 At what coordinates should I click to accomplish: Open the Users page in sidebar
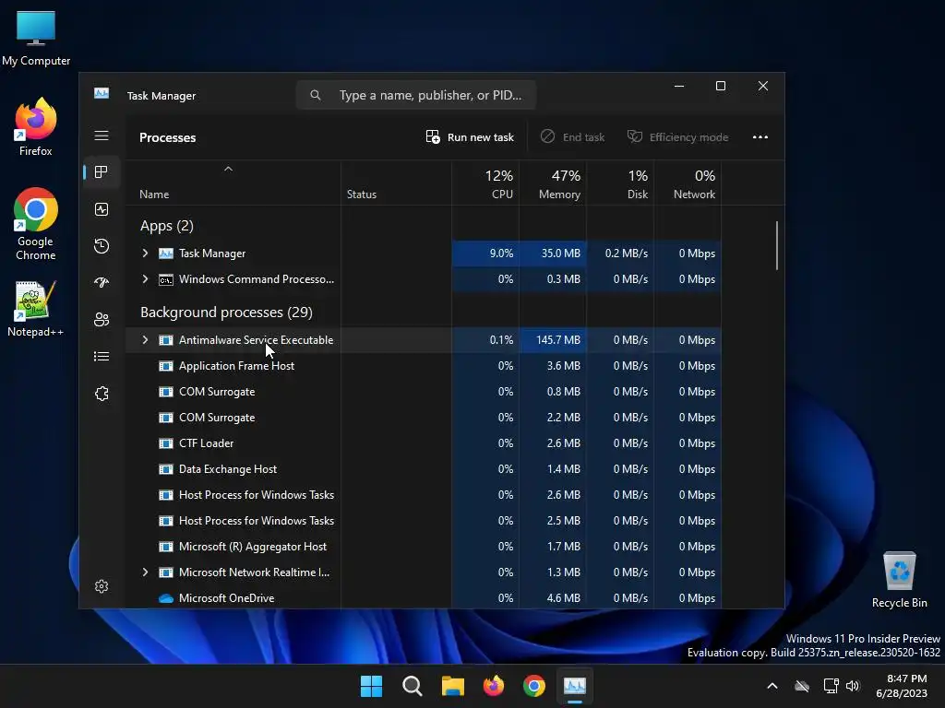102,320
